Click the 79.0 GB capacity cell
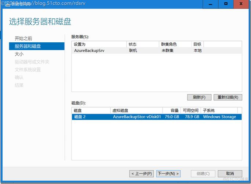Image resolution: width=251 pixels, height=184 pixels. [172, 117]
